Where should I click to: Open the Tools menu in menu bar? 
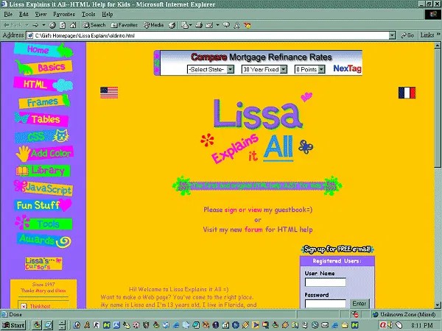pos(88,14)
